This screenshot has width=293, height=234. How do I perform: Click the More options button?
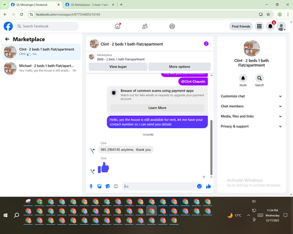pyautogui.click(x=179, y=67)
